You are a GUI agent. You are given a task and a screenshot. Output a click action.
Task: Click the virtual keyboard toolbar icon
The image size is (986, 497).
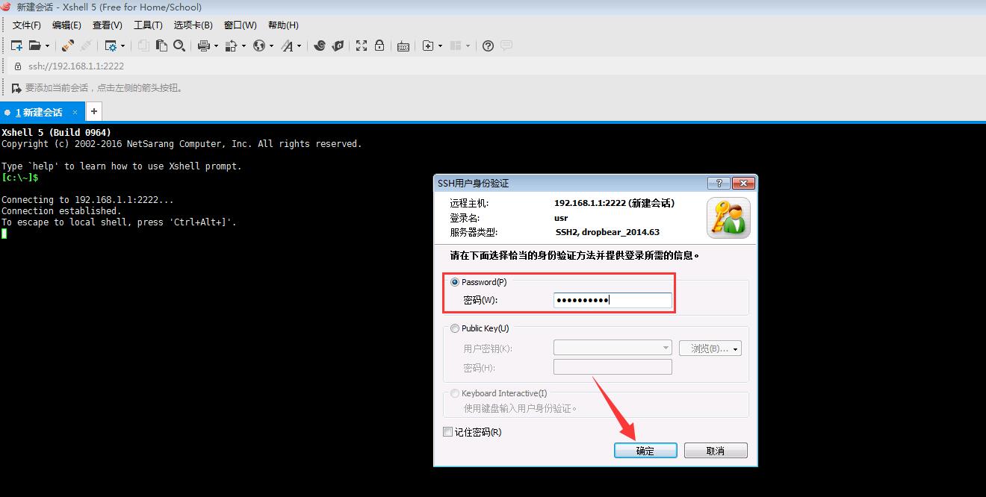403,46
